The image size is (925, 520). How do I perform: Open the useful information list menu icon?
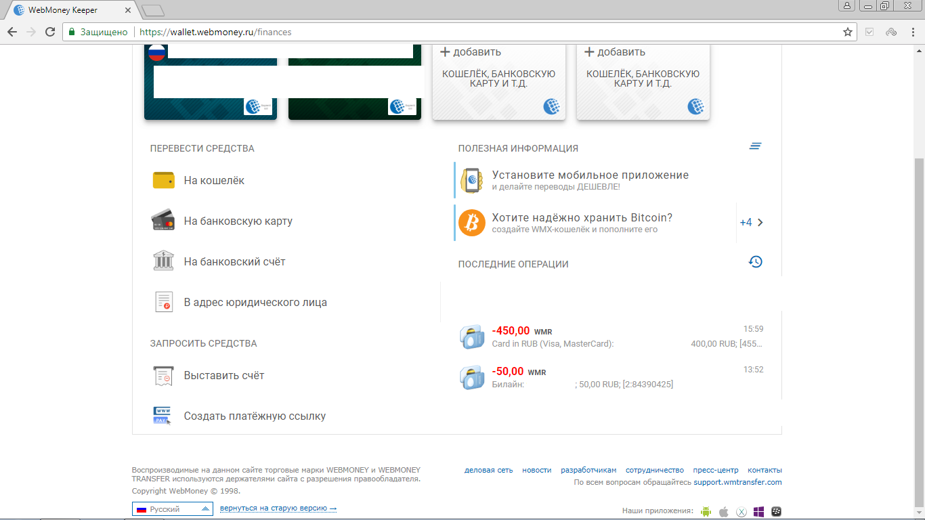click(756, 146)
